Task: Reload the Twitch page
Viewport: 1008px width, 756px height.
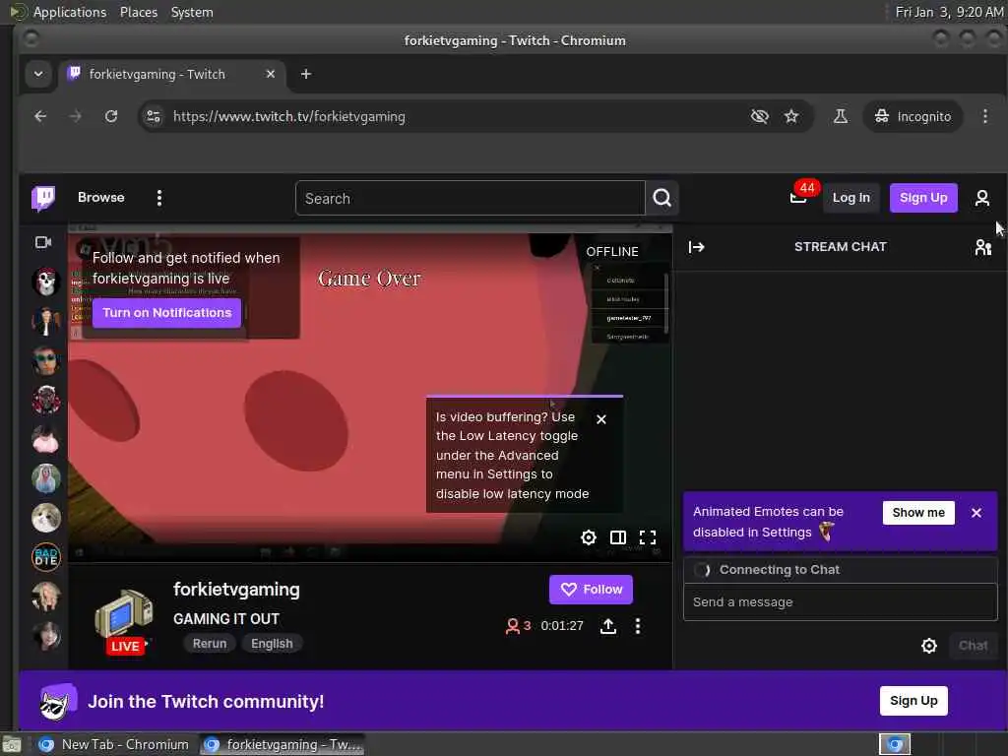Action: 111,116
